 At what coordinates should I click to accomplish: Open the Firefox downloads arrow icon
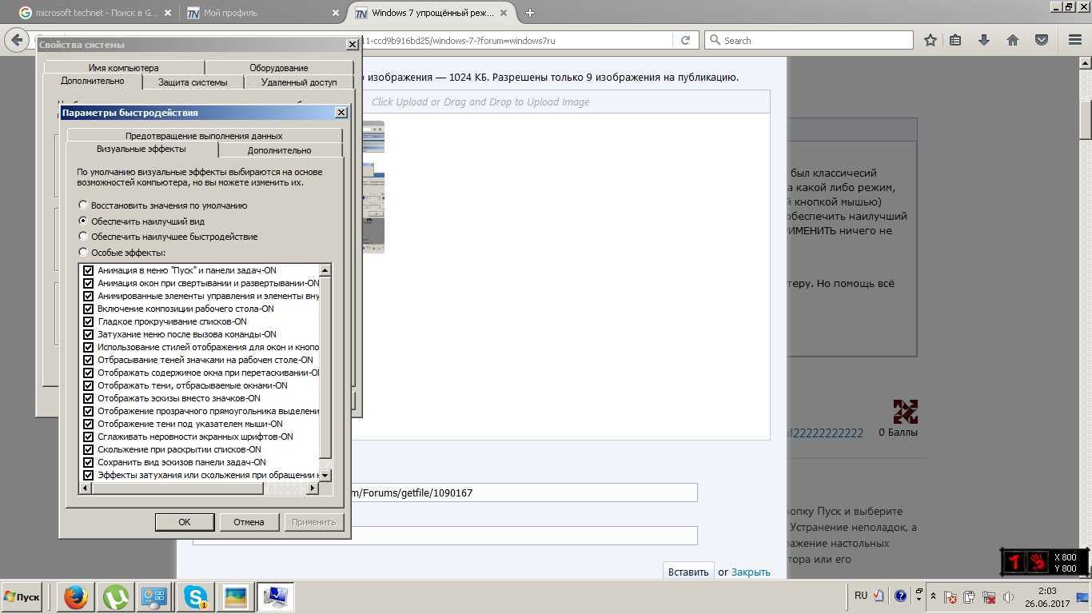tap(984, 40)
